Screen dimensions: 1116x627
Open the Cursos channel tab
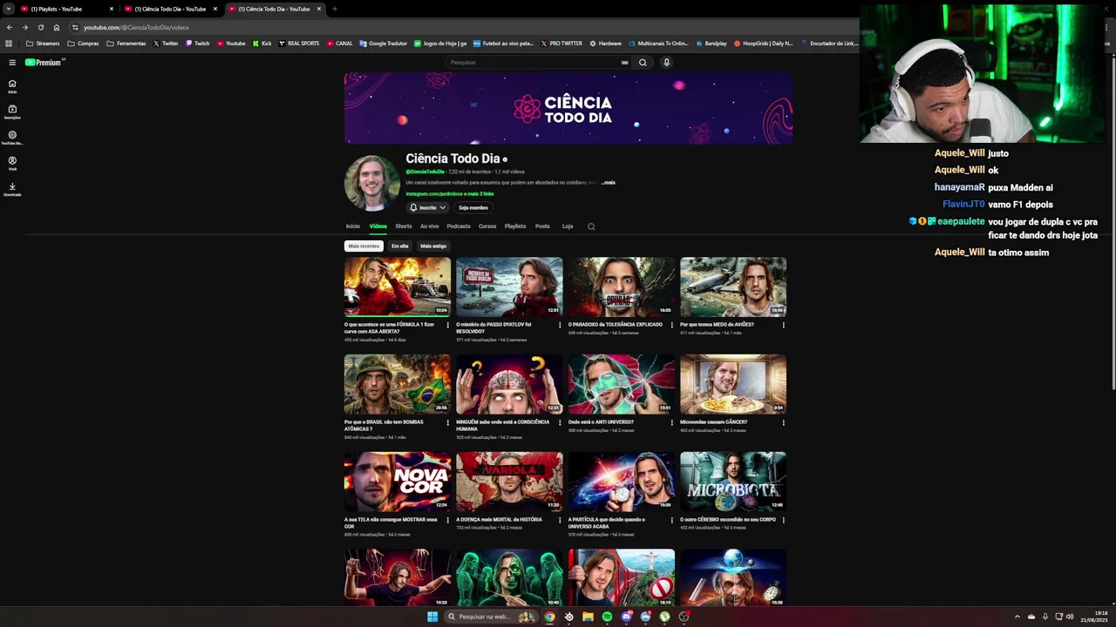(487, 226)
